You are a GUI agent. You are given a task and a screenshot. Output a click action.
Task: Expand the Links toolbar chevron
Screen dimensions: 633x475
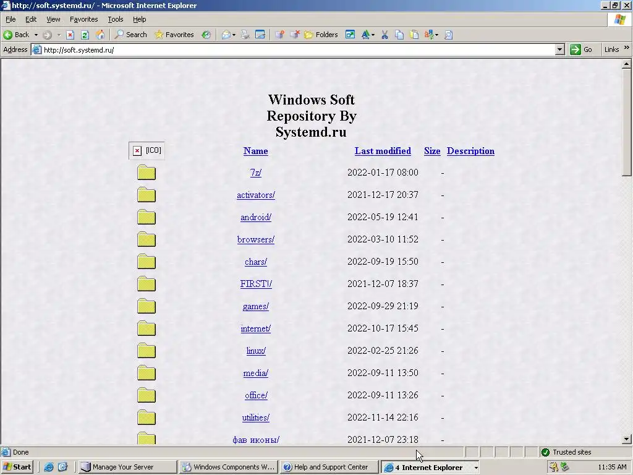coord(627,48)
